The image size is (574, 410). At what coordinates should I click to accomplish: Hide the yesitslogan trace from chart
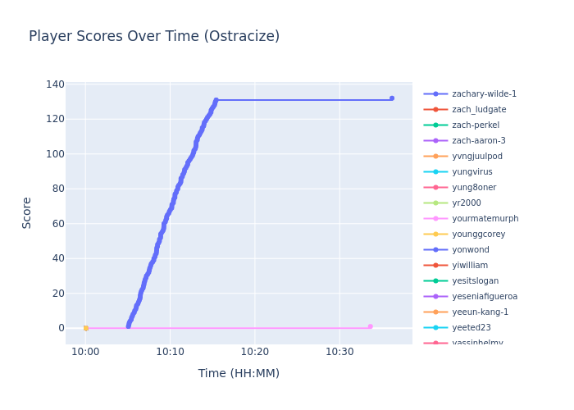[475, 281]
